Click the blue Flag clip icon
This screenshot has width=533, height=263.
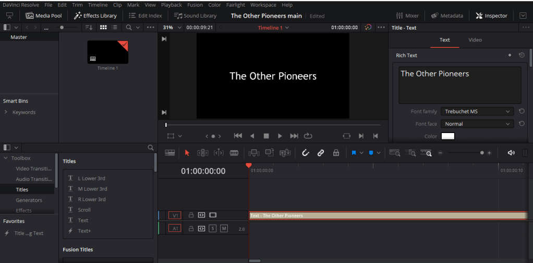tap(354, 153)
